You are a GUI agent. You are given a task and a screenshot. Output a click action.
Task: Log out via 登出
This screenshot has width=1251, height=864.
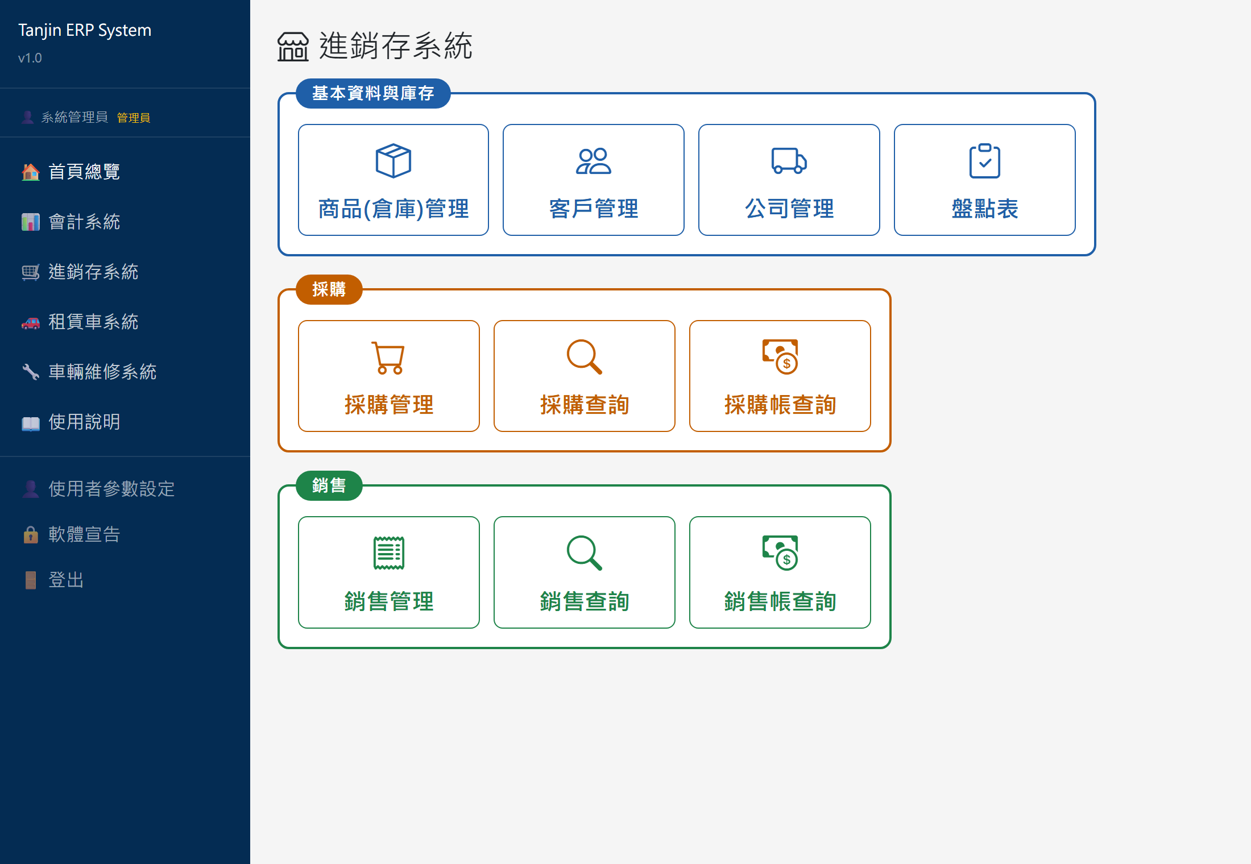click(125, 580)
